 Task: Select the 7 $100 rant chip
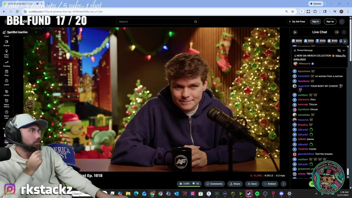click(x=320, y=41)
